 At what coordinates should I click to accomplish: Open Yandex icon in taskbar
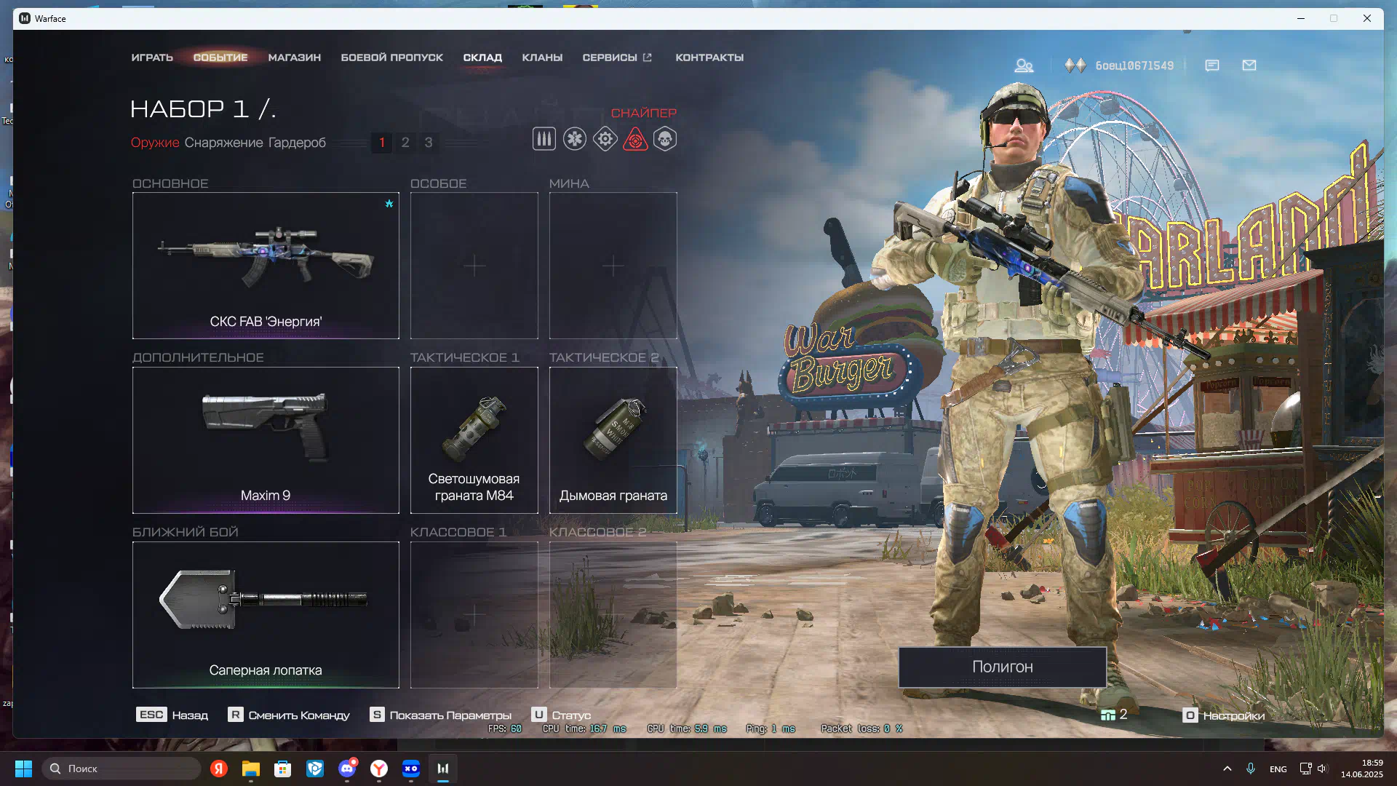218,769
